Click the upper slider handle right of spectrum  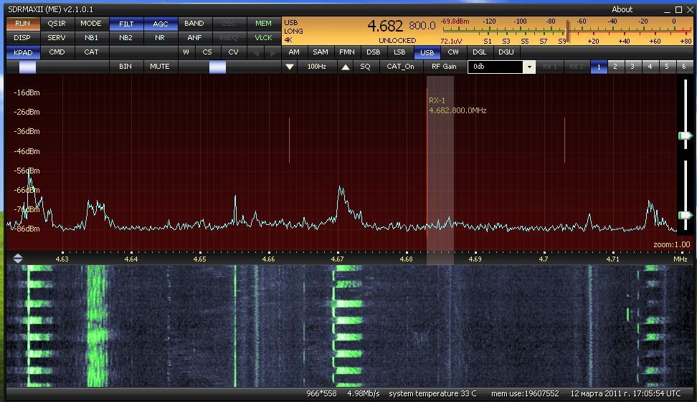pos(686,135)
